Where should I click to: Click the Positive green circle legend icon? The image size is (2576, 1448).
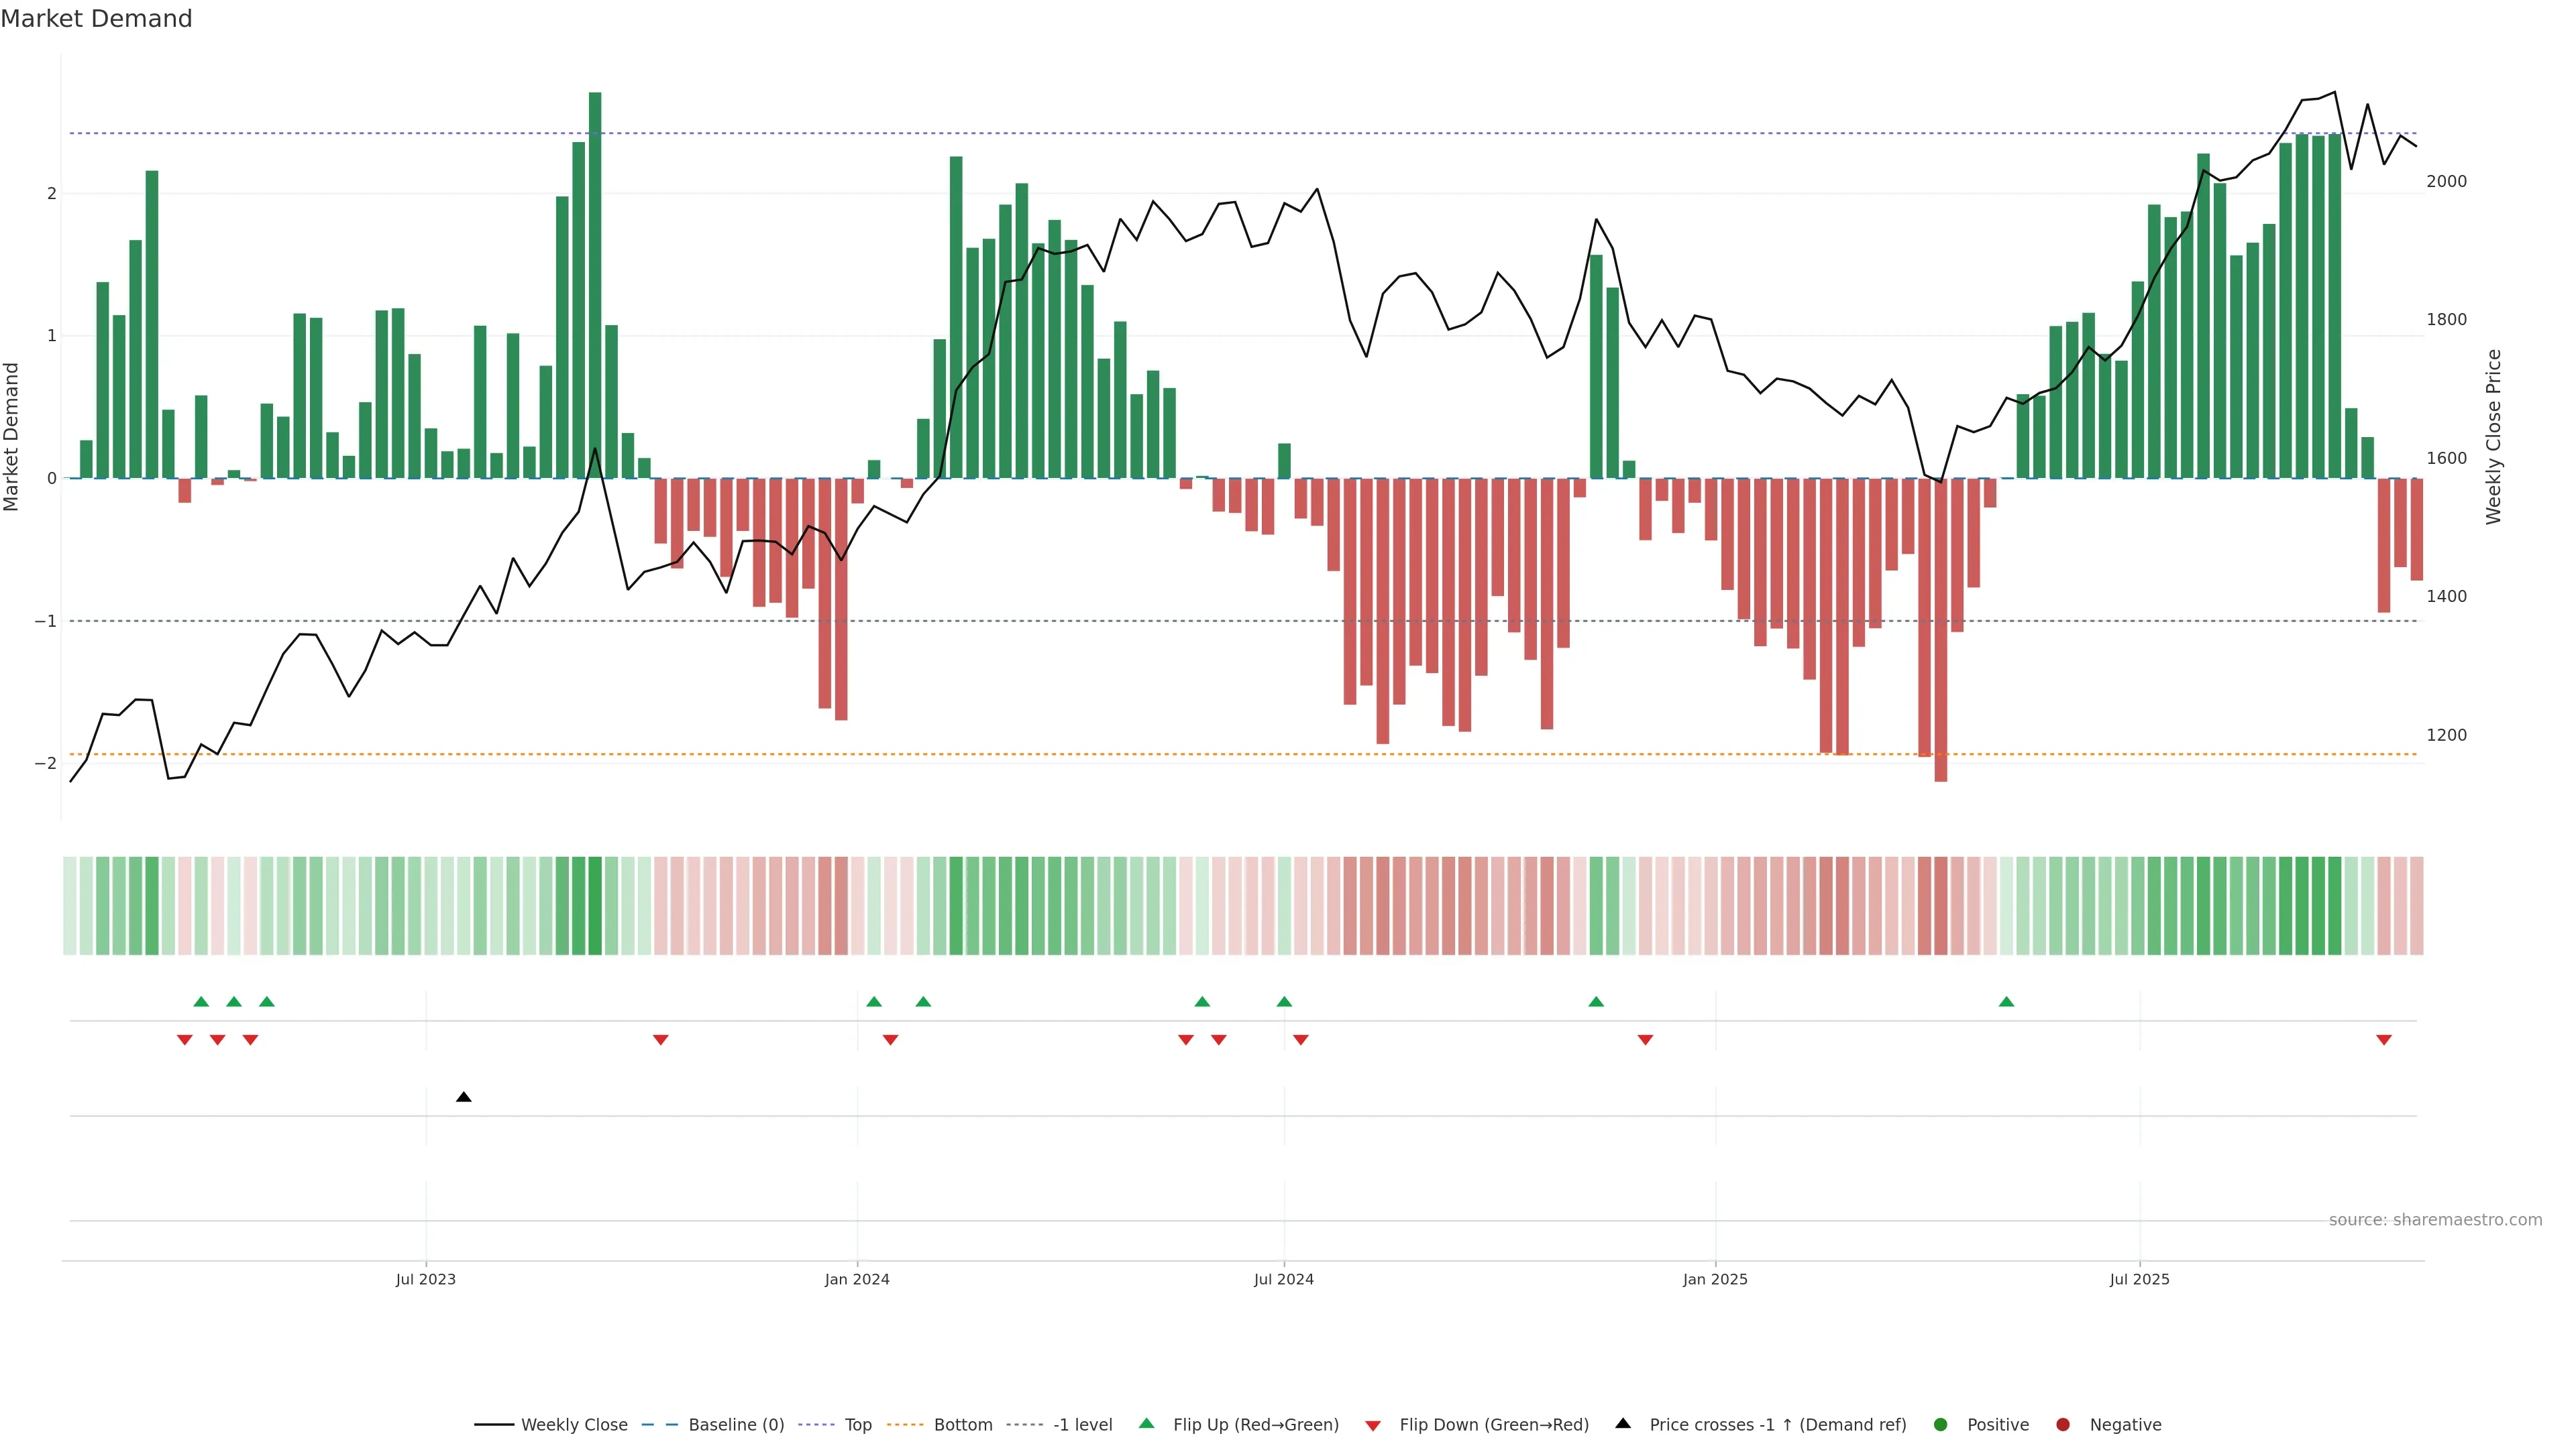1941,1425
